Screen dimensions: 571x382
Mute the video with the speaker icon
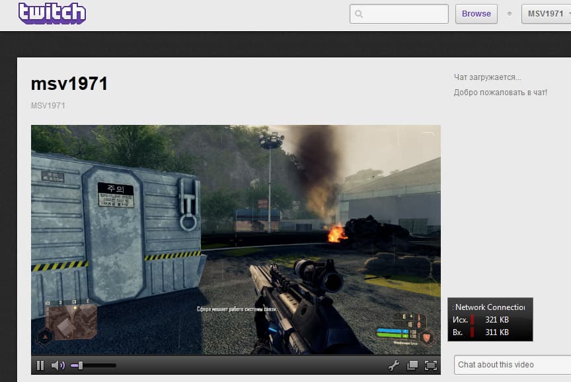[x=57, y=365]
